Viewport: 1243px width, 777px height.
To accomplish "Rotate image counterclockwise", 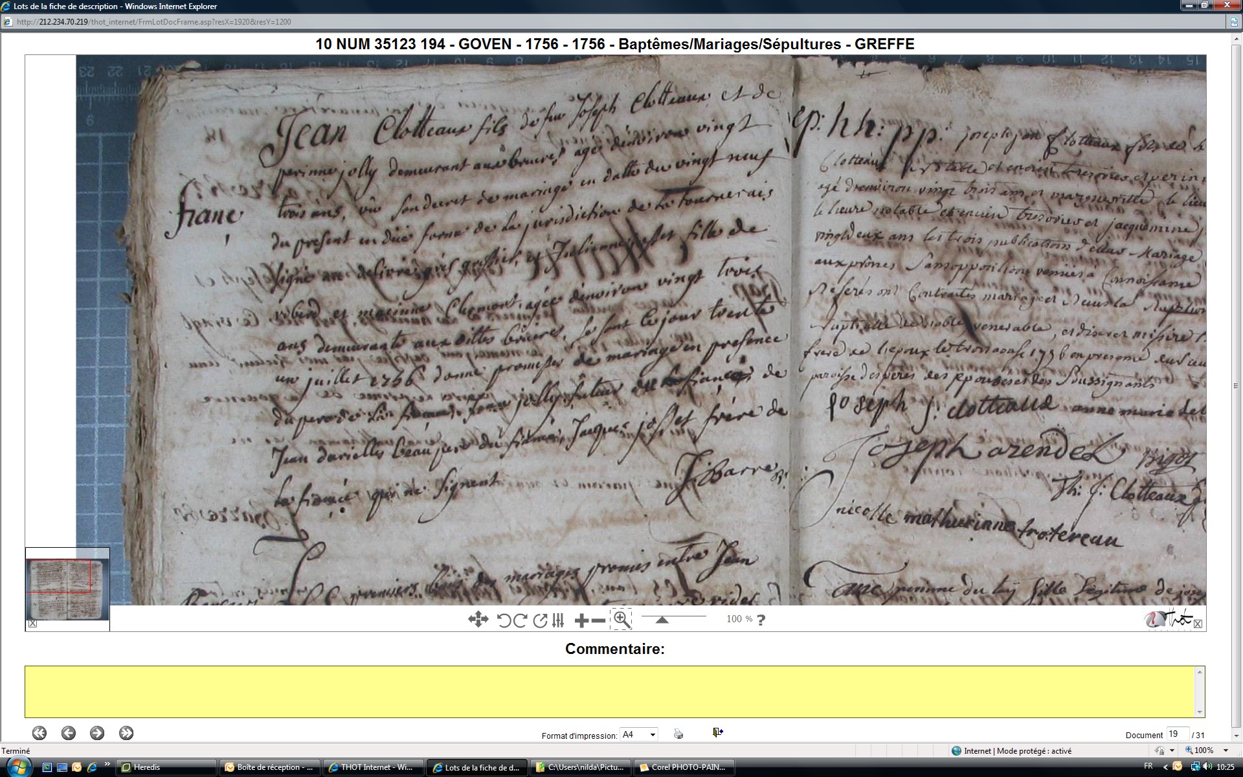I will point(504,620).
